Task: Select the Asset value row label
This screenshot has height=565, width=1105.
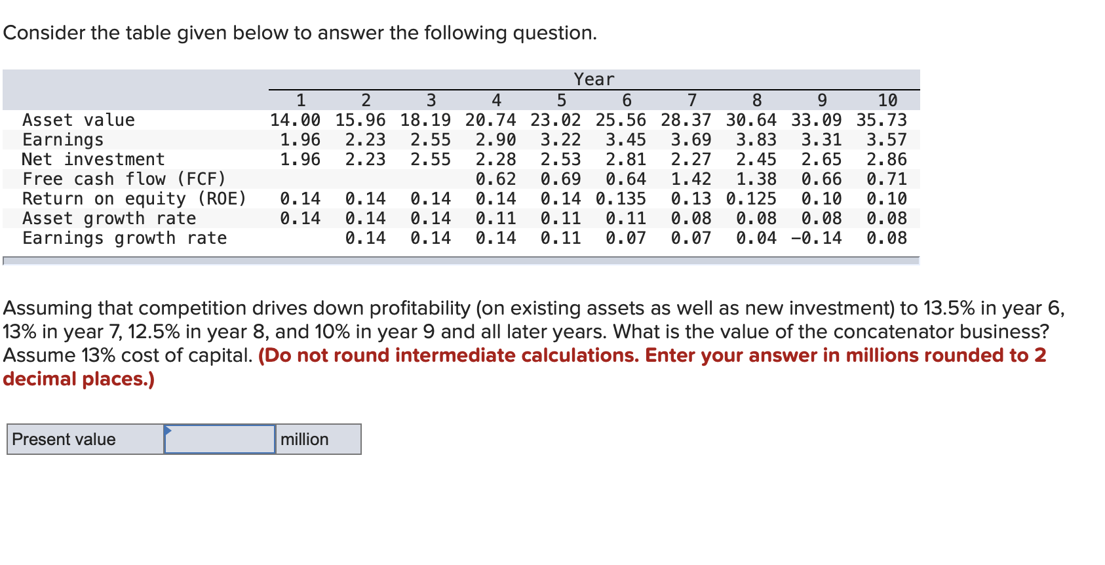Action: coord(79,120)
